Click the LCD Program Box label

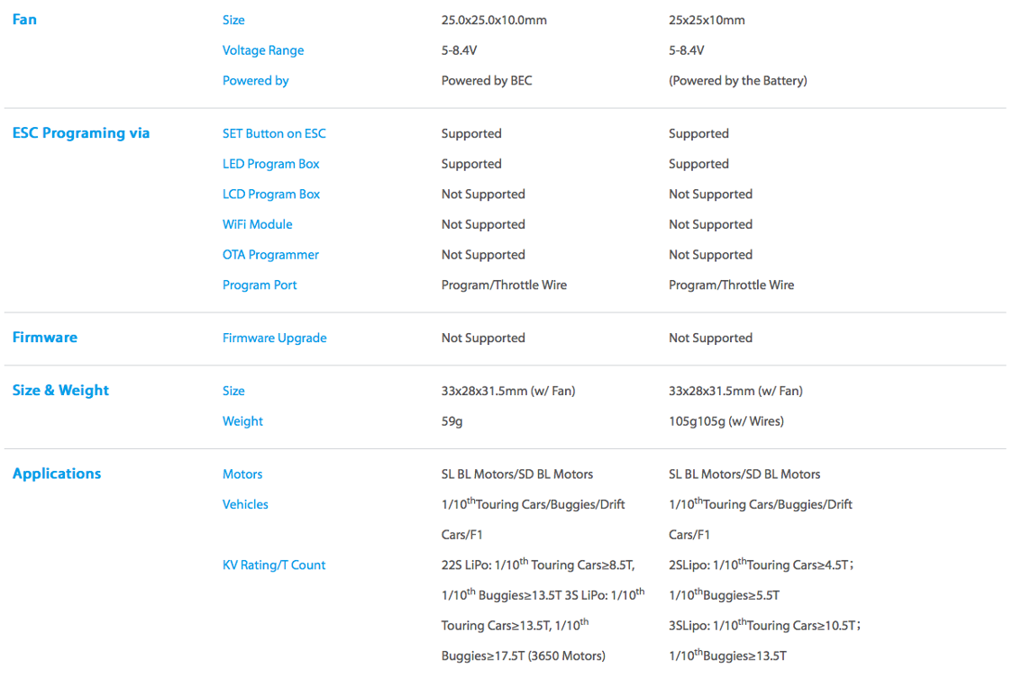pyautogui.click(x=271, y=194)
